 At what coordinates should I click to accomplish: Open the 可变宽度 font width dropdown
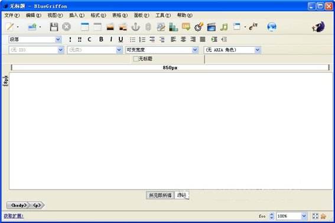point(161,50)
